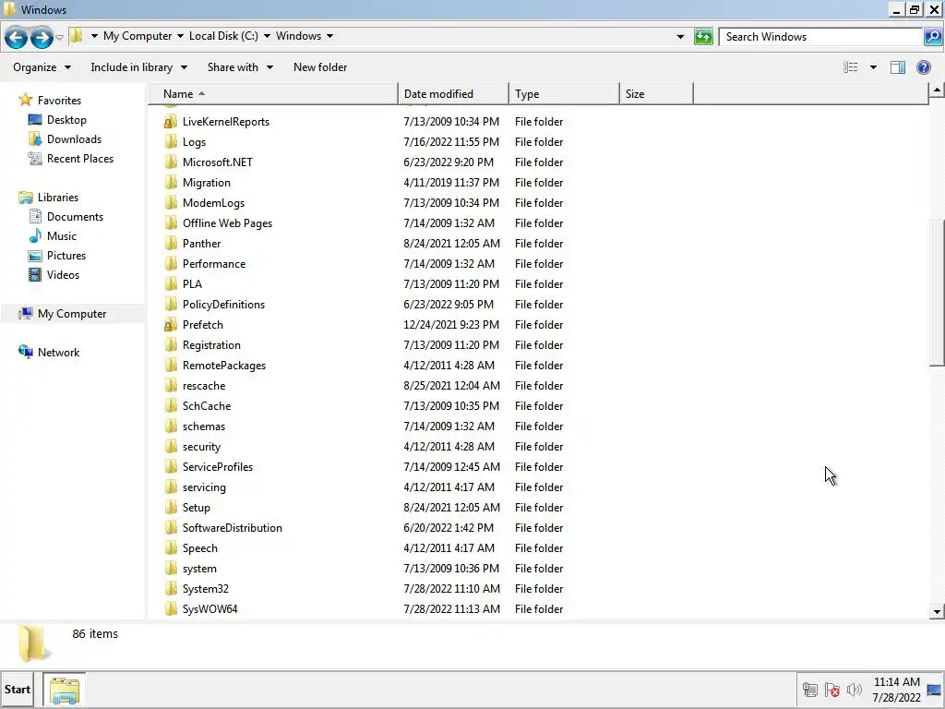Click the Desktop icon in Favorites
This screenshot has width=945, height=709.
(x=35, y=120)
